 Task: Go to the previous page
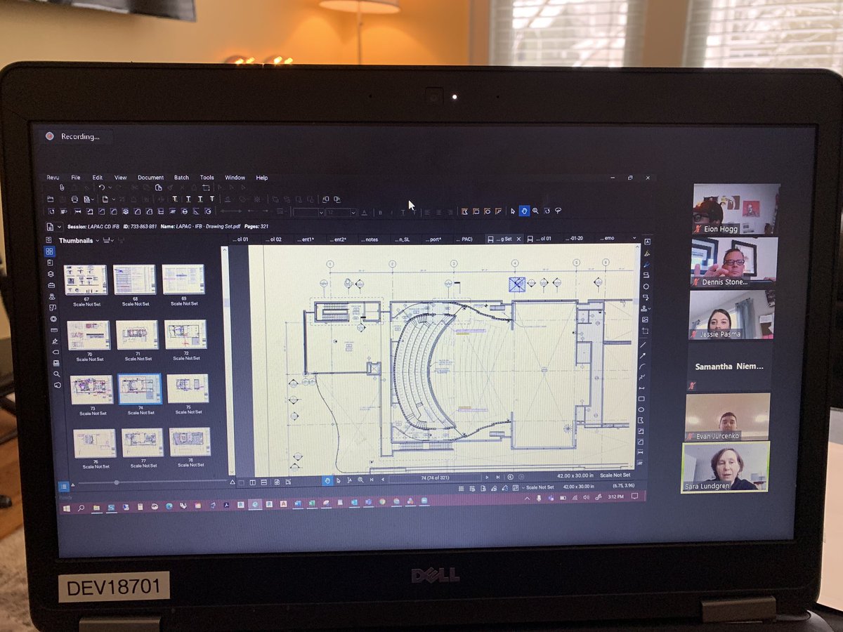[x=383, y=480]
